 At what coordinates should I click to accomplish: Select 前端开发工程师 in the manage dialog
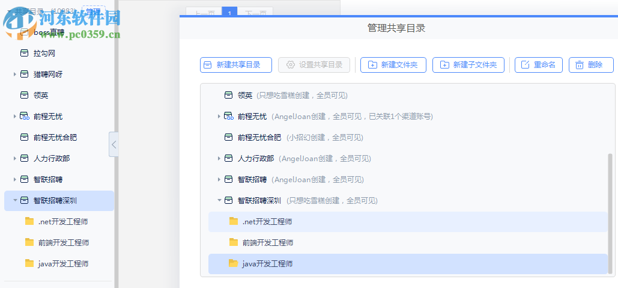pyautogui.click(x=408, y=243)
